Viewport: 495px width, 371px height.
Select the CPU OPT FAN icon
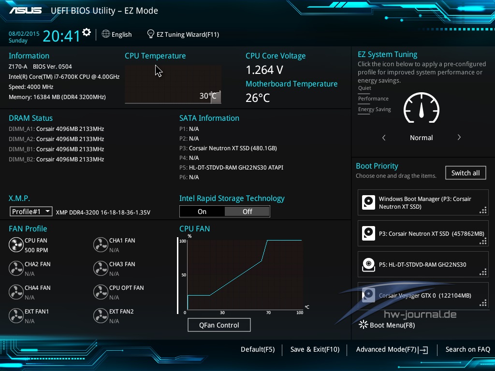point(101,292)
